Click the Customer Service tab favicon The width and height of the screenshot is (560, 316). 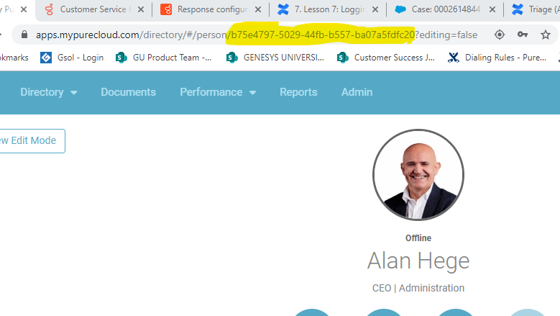click(x=50, y=9)
